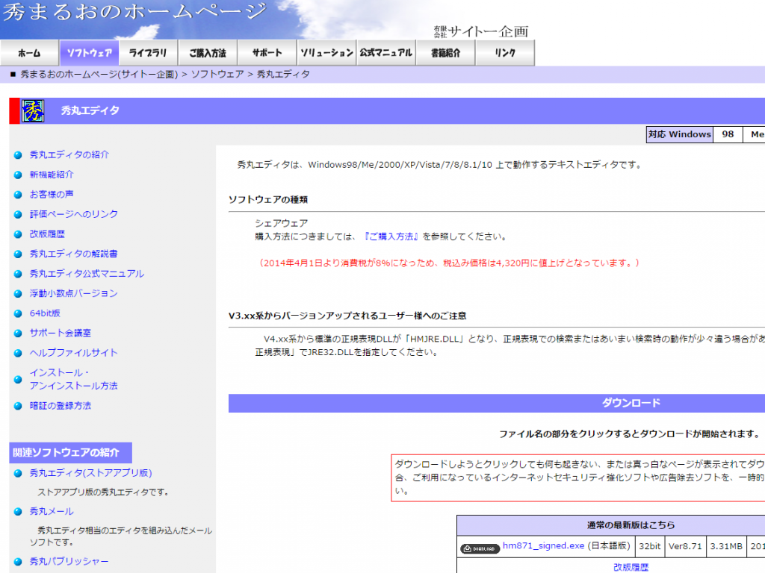
Task: Open the 新機能紹介 sidebar link
Action: [x=52, y=175]
